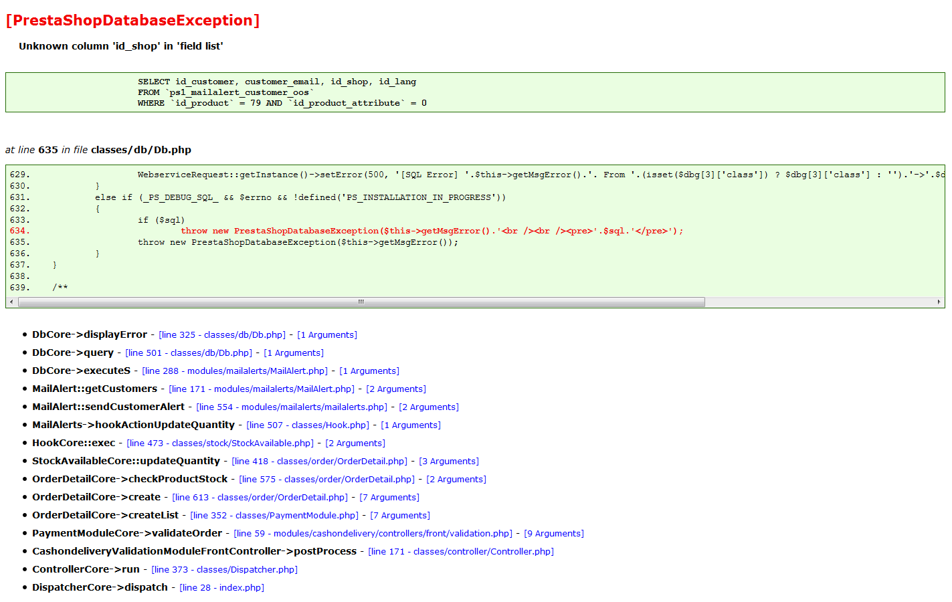This screenshot has width=952, height=602.
Task: Click code line 633 reading if ($sql)
Action: click(x=161, y=220)
